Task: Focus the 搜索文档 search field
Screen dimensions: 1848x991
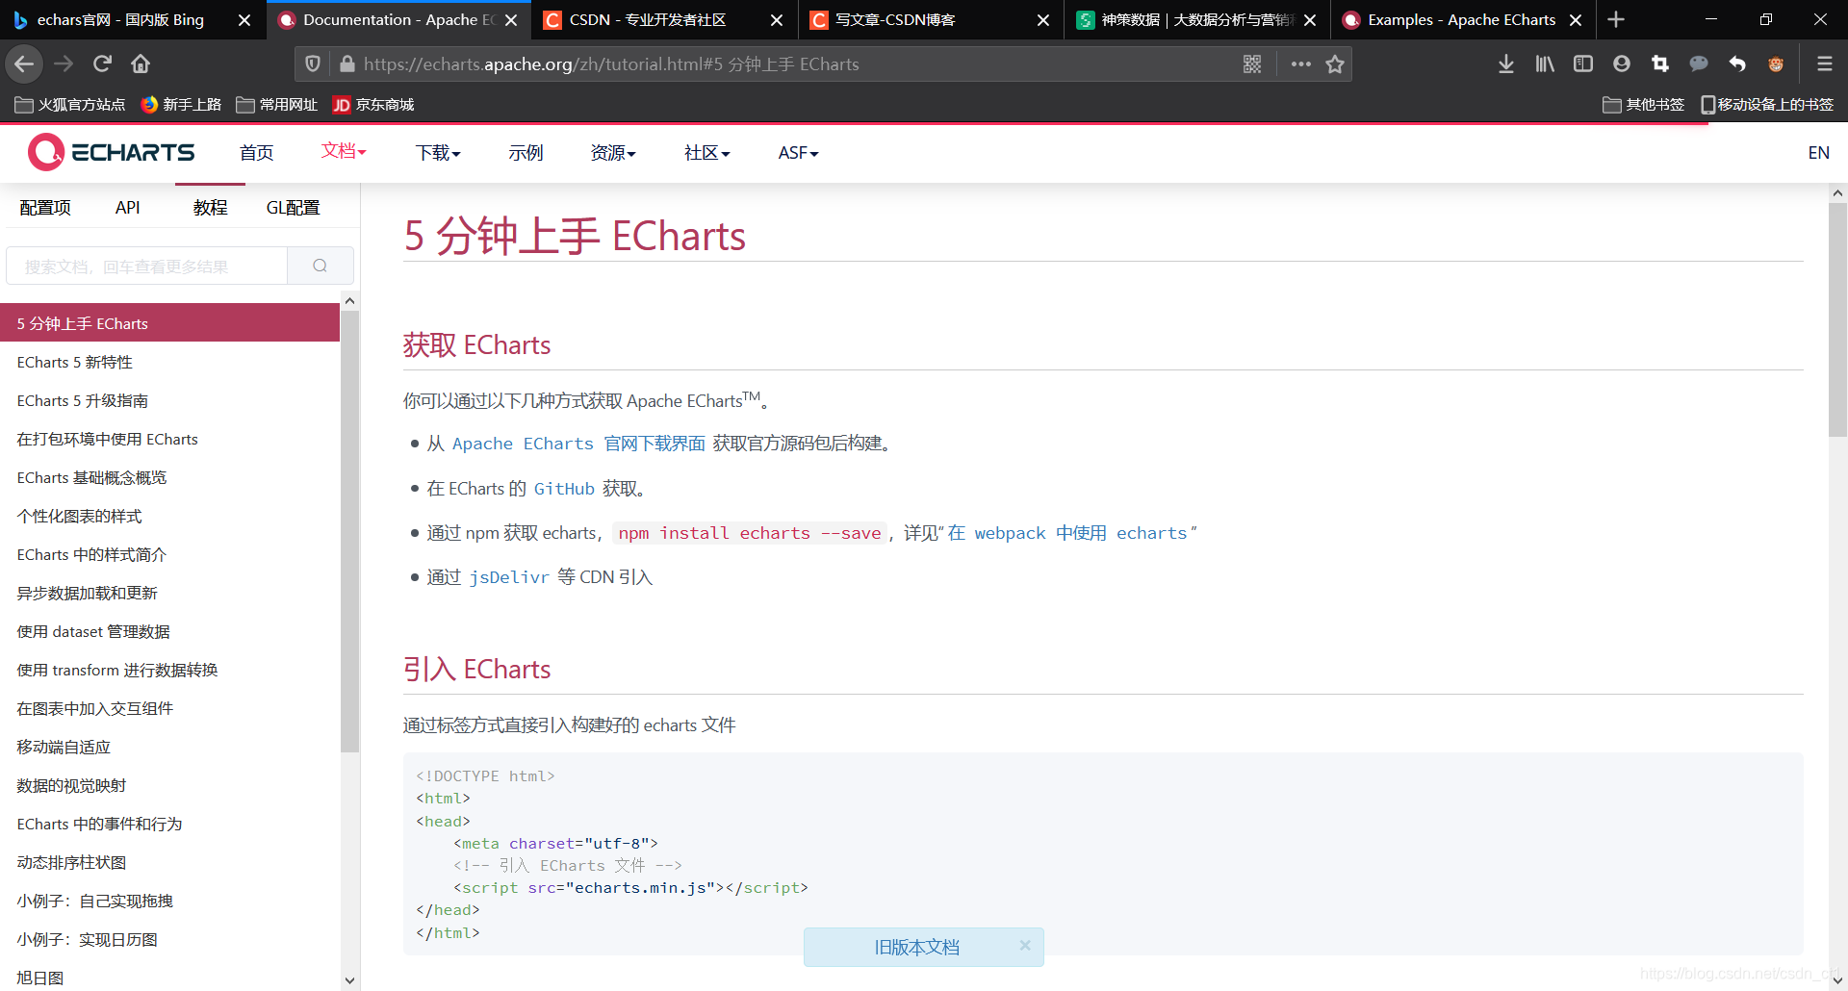Action: click(x=146, y=266)
